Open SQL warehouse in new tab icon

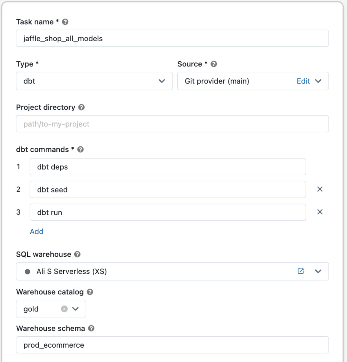click(x=301, y=271)
